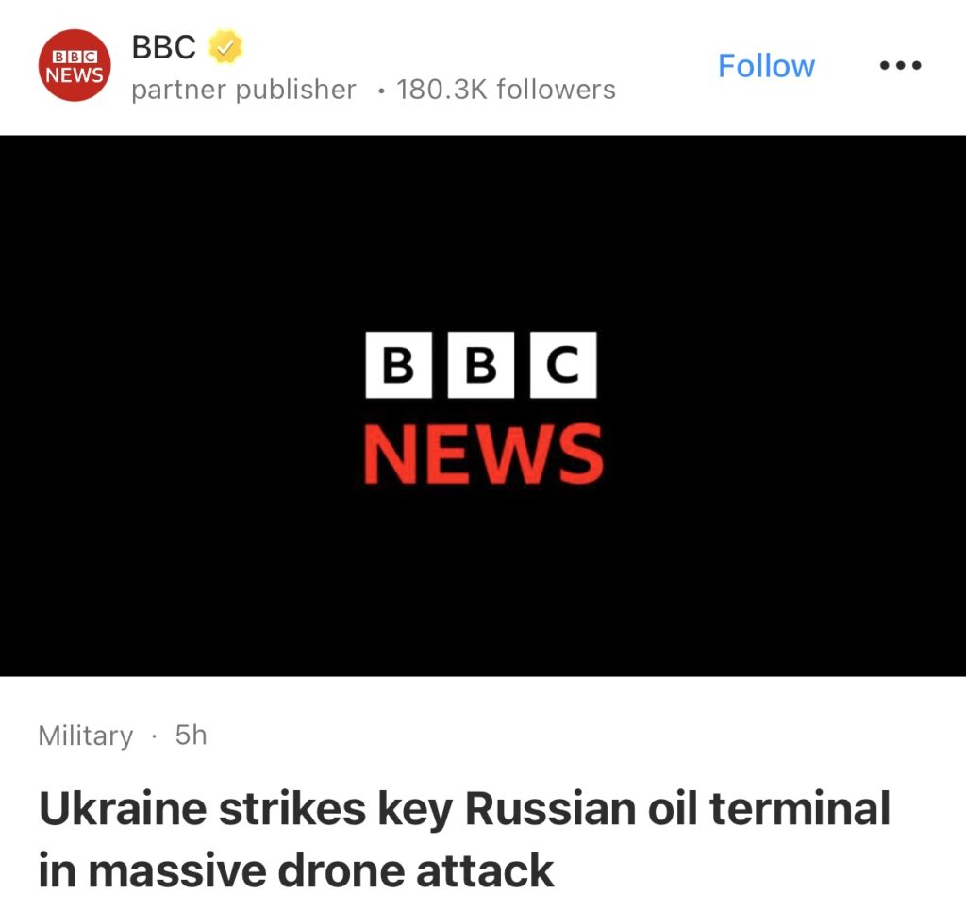Image resolution: width=966 pixels, height=910 pixels.
Task: Click the white C block in thumbnail logo
Action: 563,365
